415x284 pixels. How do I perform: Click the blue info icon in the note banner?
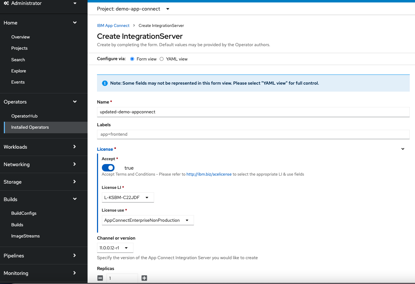point(105,83)
